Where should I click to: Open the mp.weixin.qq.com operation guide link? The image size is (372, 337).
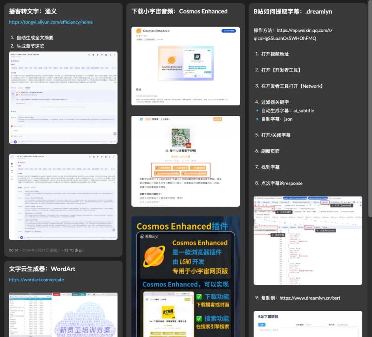pos(293,34)
